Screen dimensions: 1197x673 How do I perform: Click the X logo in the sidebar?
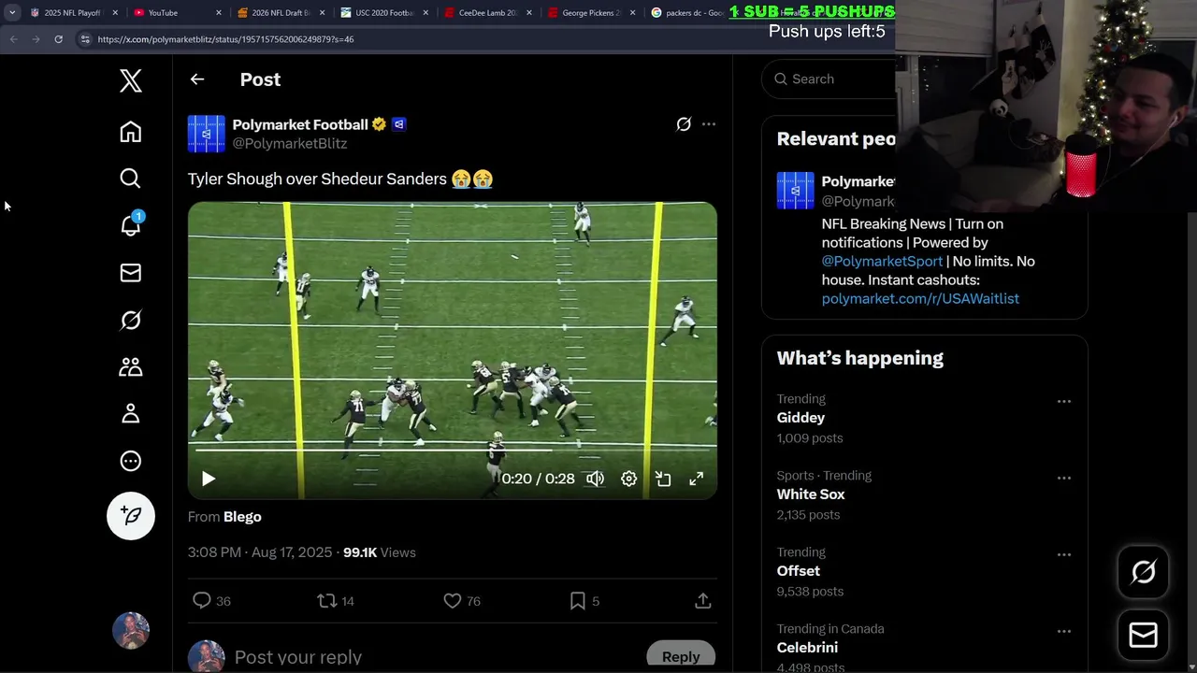click(x=131, y=80)
